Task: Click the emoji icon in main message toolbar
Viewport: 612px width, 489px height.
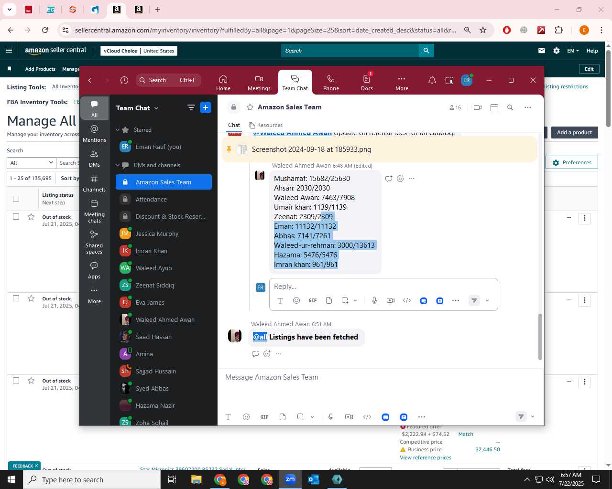Action: (246, 417)
